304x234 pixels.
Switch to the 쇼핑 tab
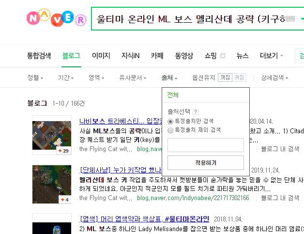click(211, 56)
